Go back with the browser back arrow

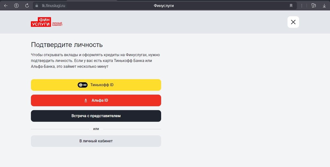tap(5, 6)
